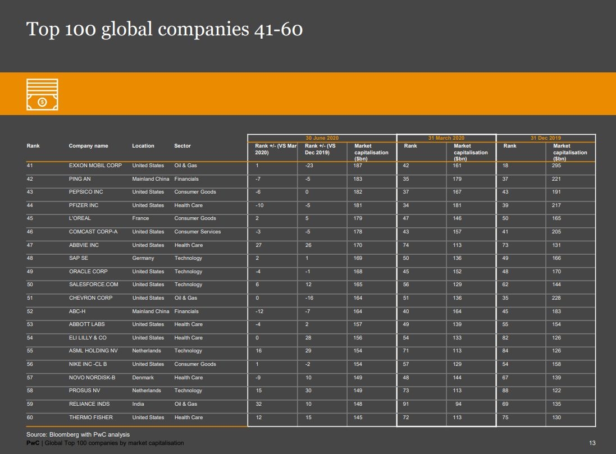Click rank change 27 in ABBVIE INC row
The image size is (616, 454).
pos(258,245)
